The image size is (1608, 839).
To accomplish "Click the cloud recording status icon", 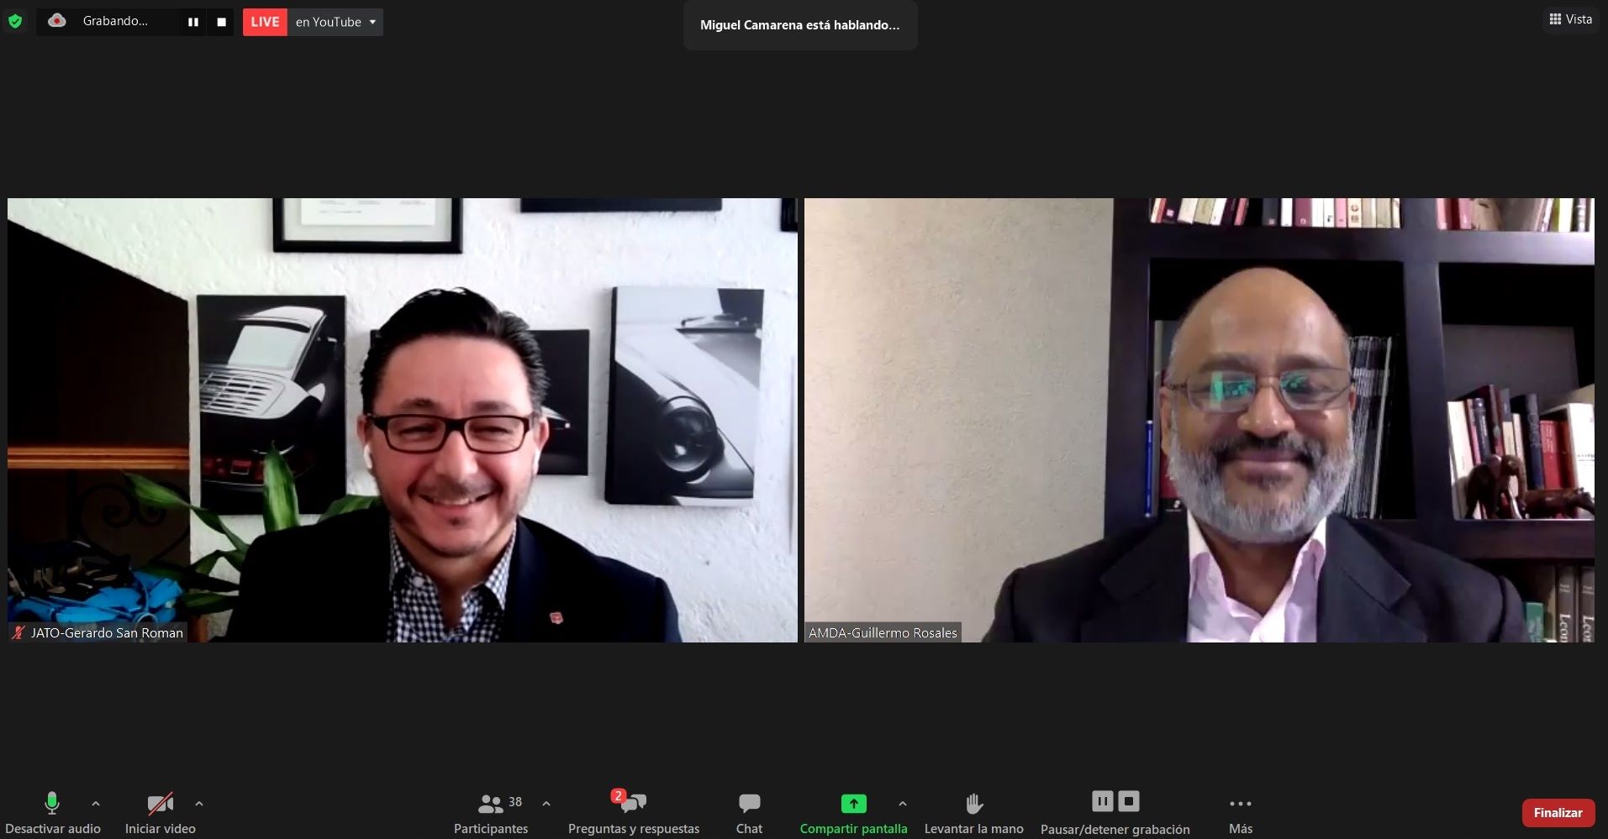I will click(57, 21).
